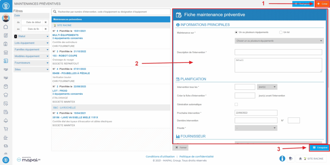Open maintenance N° 3 '103 - ROBOT COUPE'

[66, 55]
